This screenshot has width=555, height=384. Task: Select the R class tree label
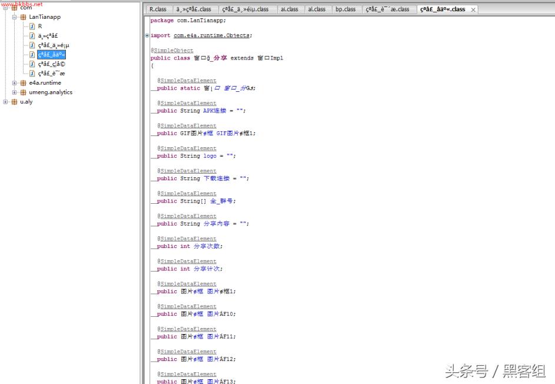(x=40, y=27)
